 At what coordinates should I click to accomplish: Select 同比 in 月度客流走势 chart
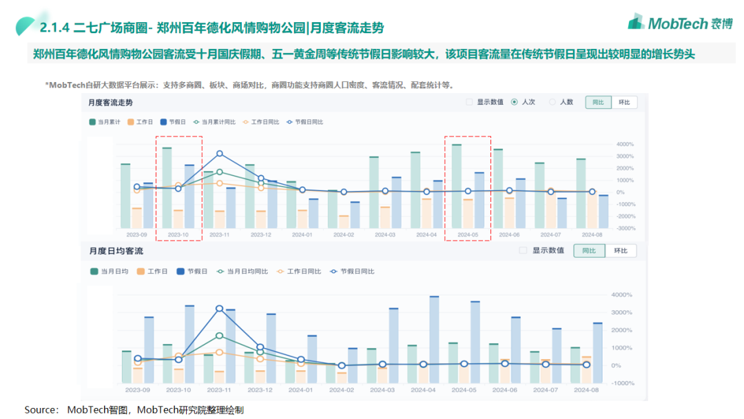(598, 102)
